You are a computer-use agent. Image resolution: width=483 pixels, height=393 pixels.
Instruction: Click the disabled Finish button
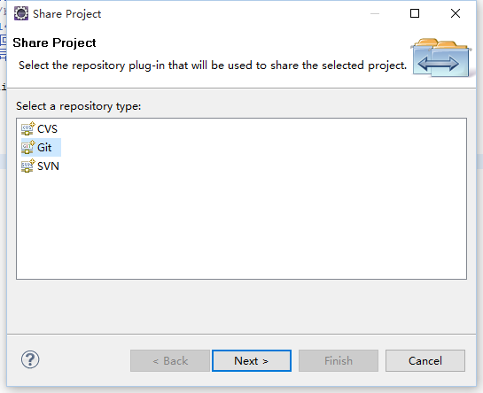(x=339, y=360)
